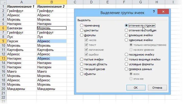This screenshot has width=183, height=104.
Task: Select 'только непосредственно' sub-option
Action: tap(131, 45)
